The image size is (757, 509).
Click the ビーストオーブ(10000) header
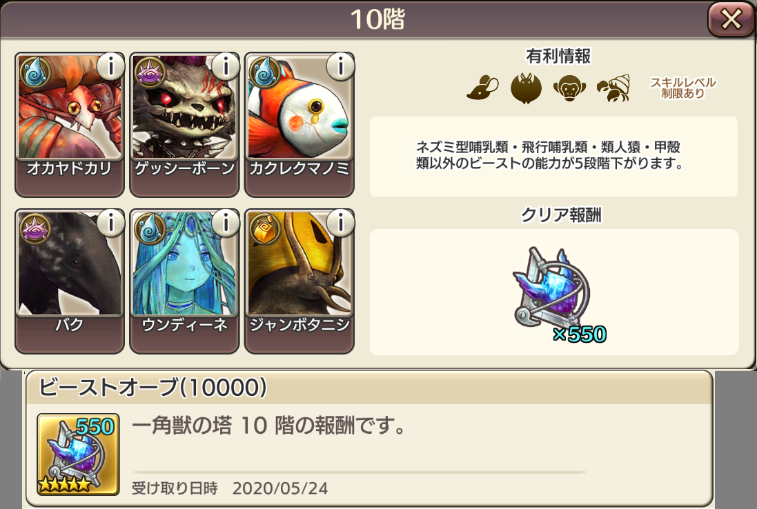(153, 388)
